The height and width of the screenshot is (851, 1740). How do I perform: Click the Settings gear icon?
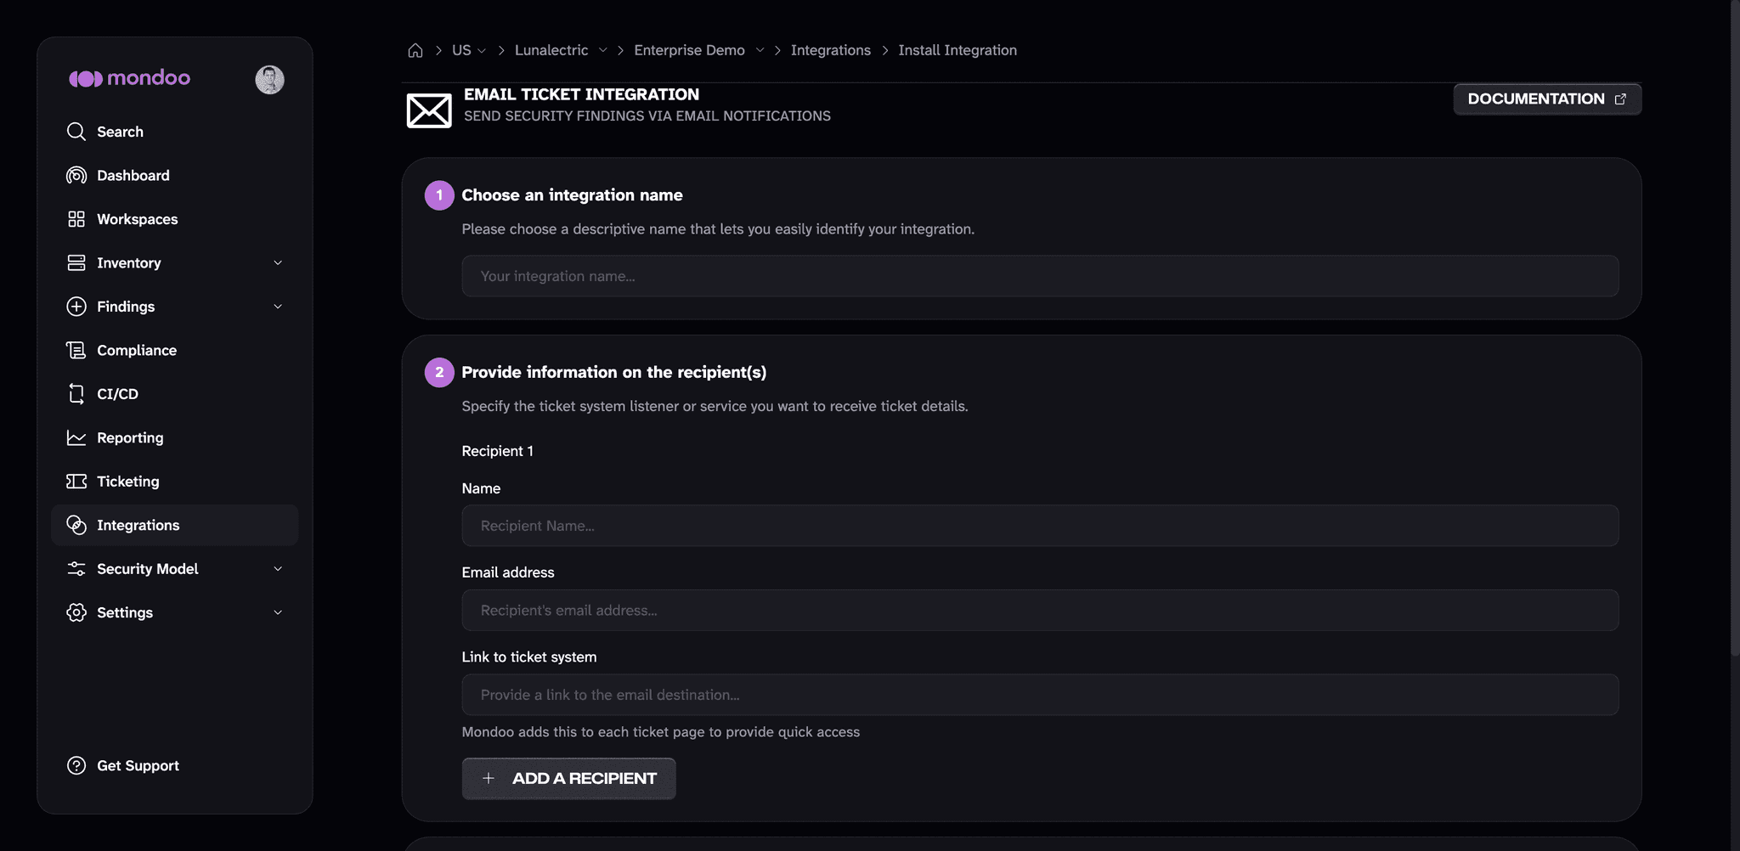pyautogui.click(x=76, y=612)
